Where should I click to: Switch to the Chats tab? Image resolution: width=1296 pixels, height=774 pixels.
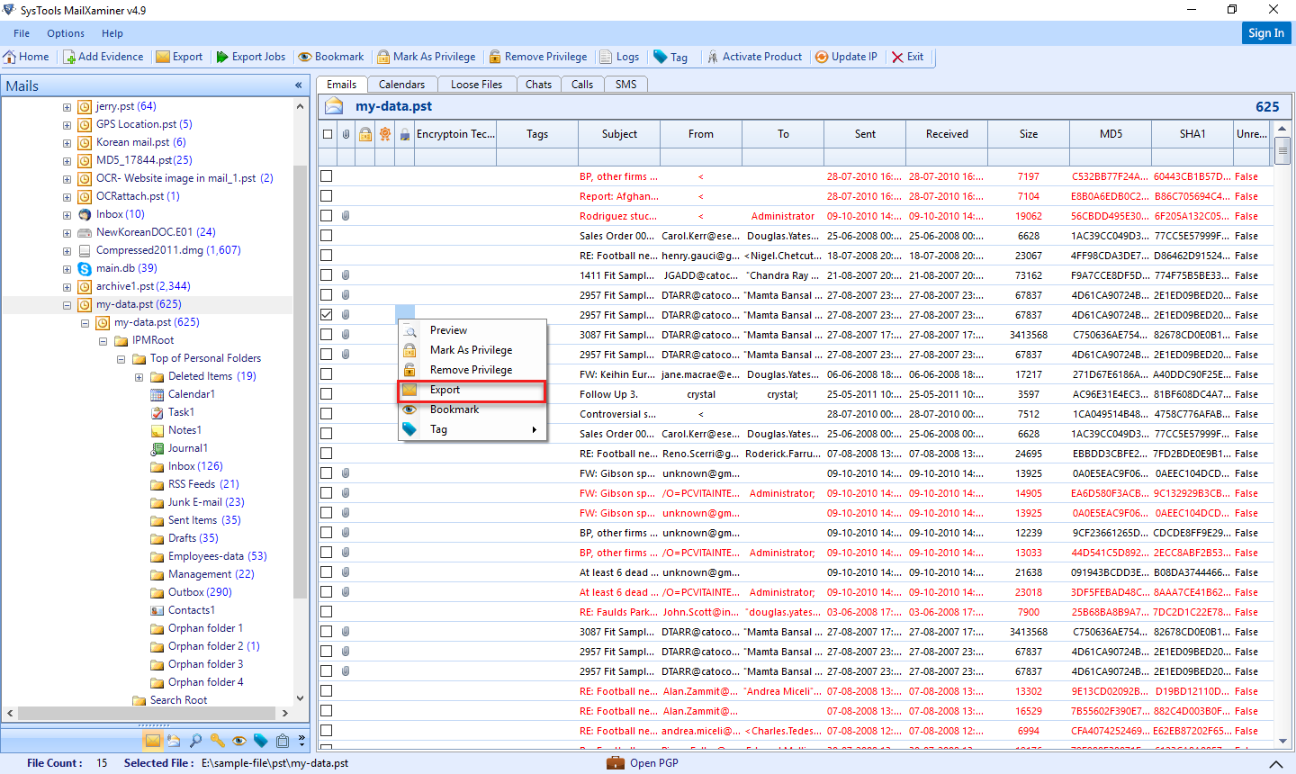click(538, 85)
